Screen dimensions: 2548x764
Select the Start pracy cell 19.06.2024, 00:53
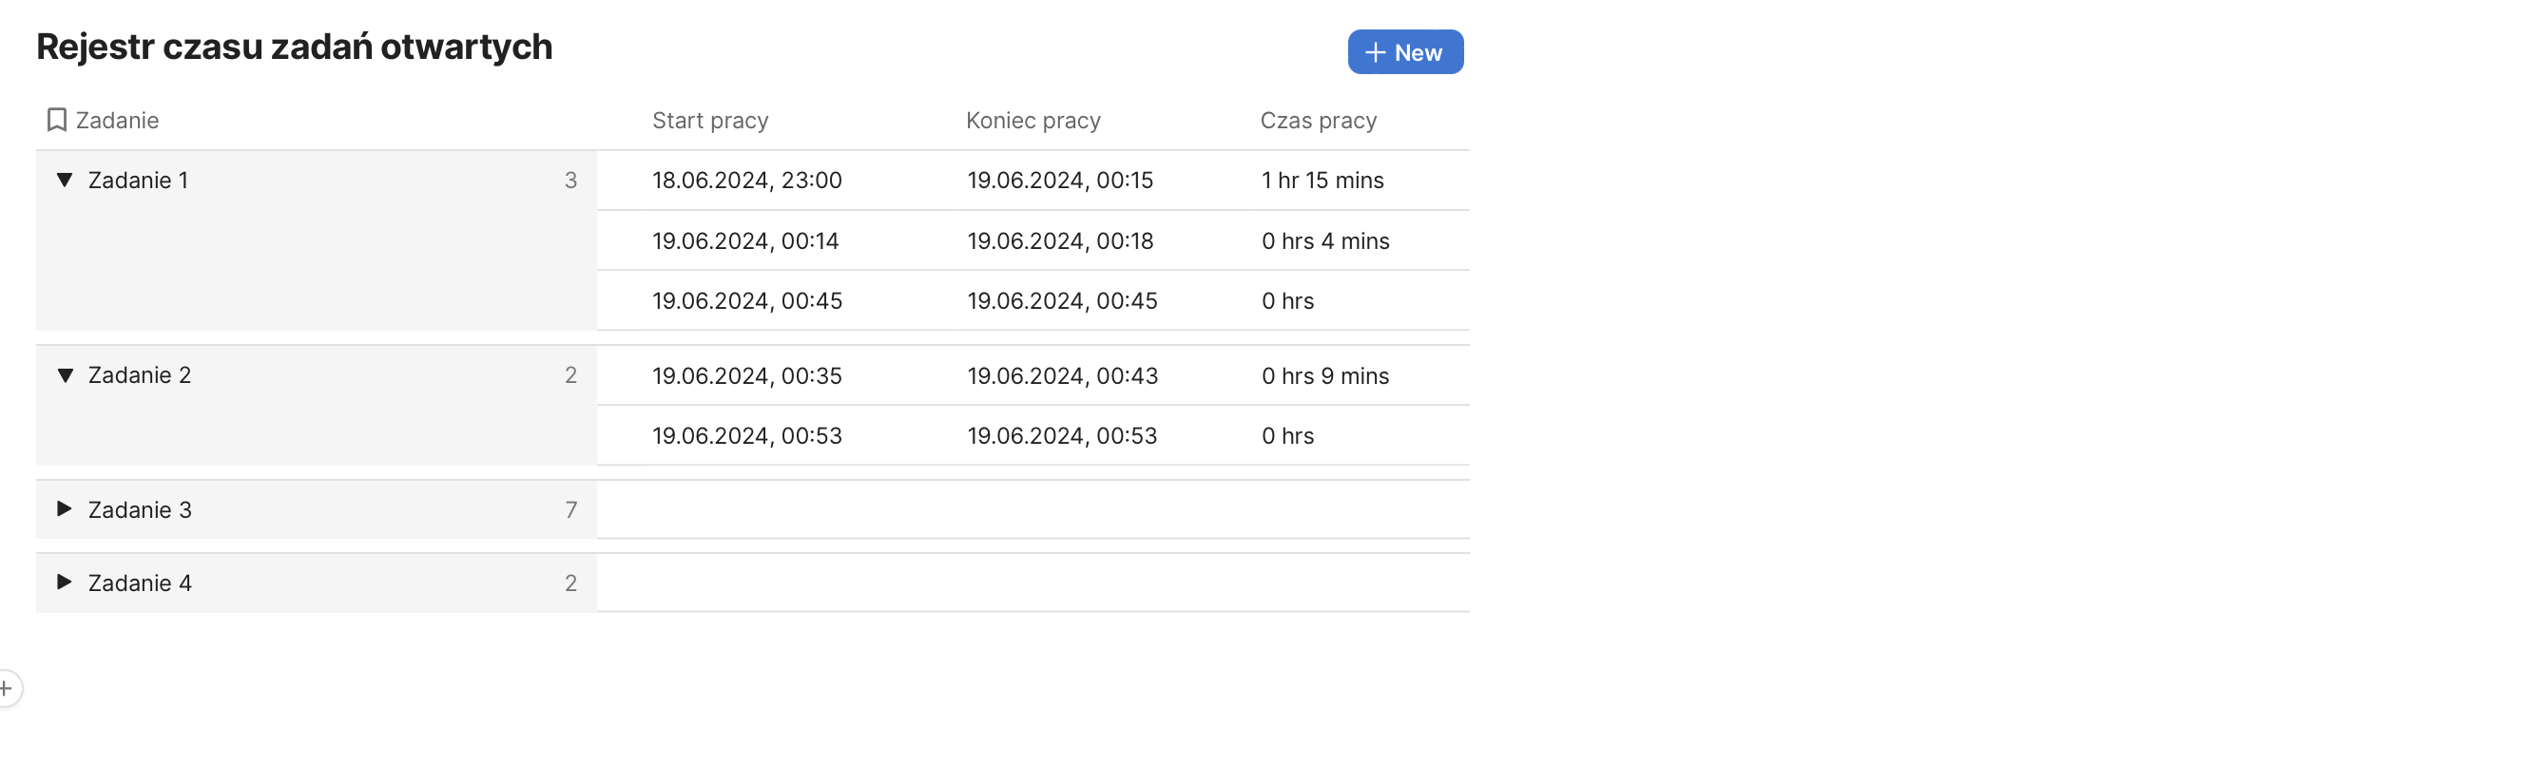tap(746, 436)
